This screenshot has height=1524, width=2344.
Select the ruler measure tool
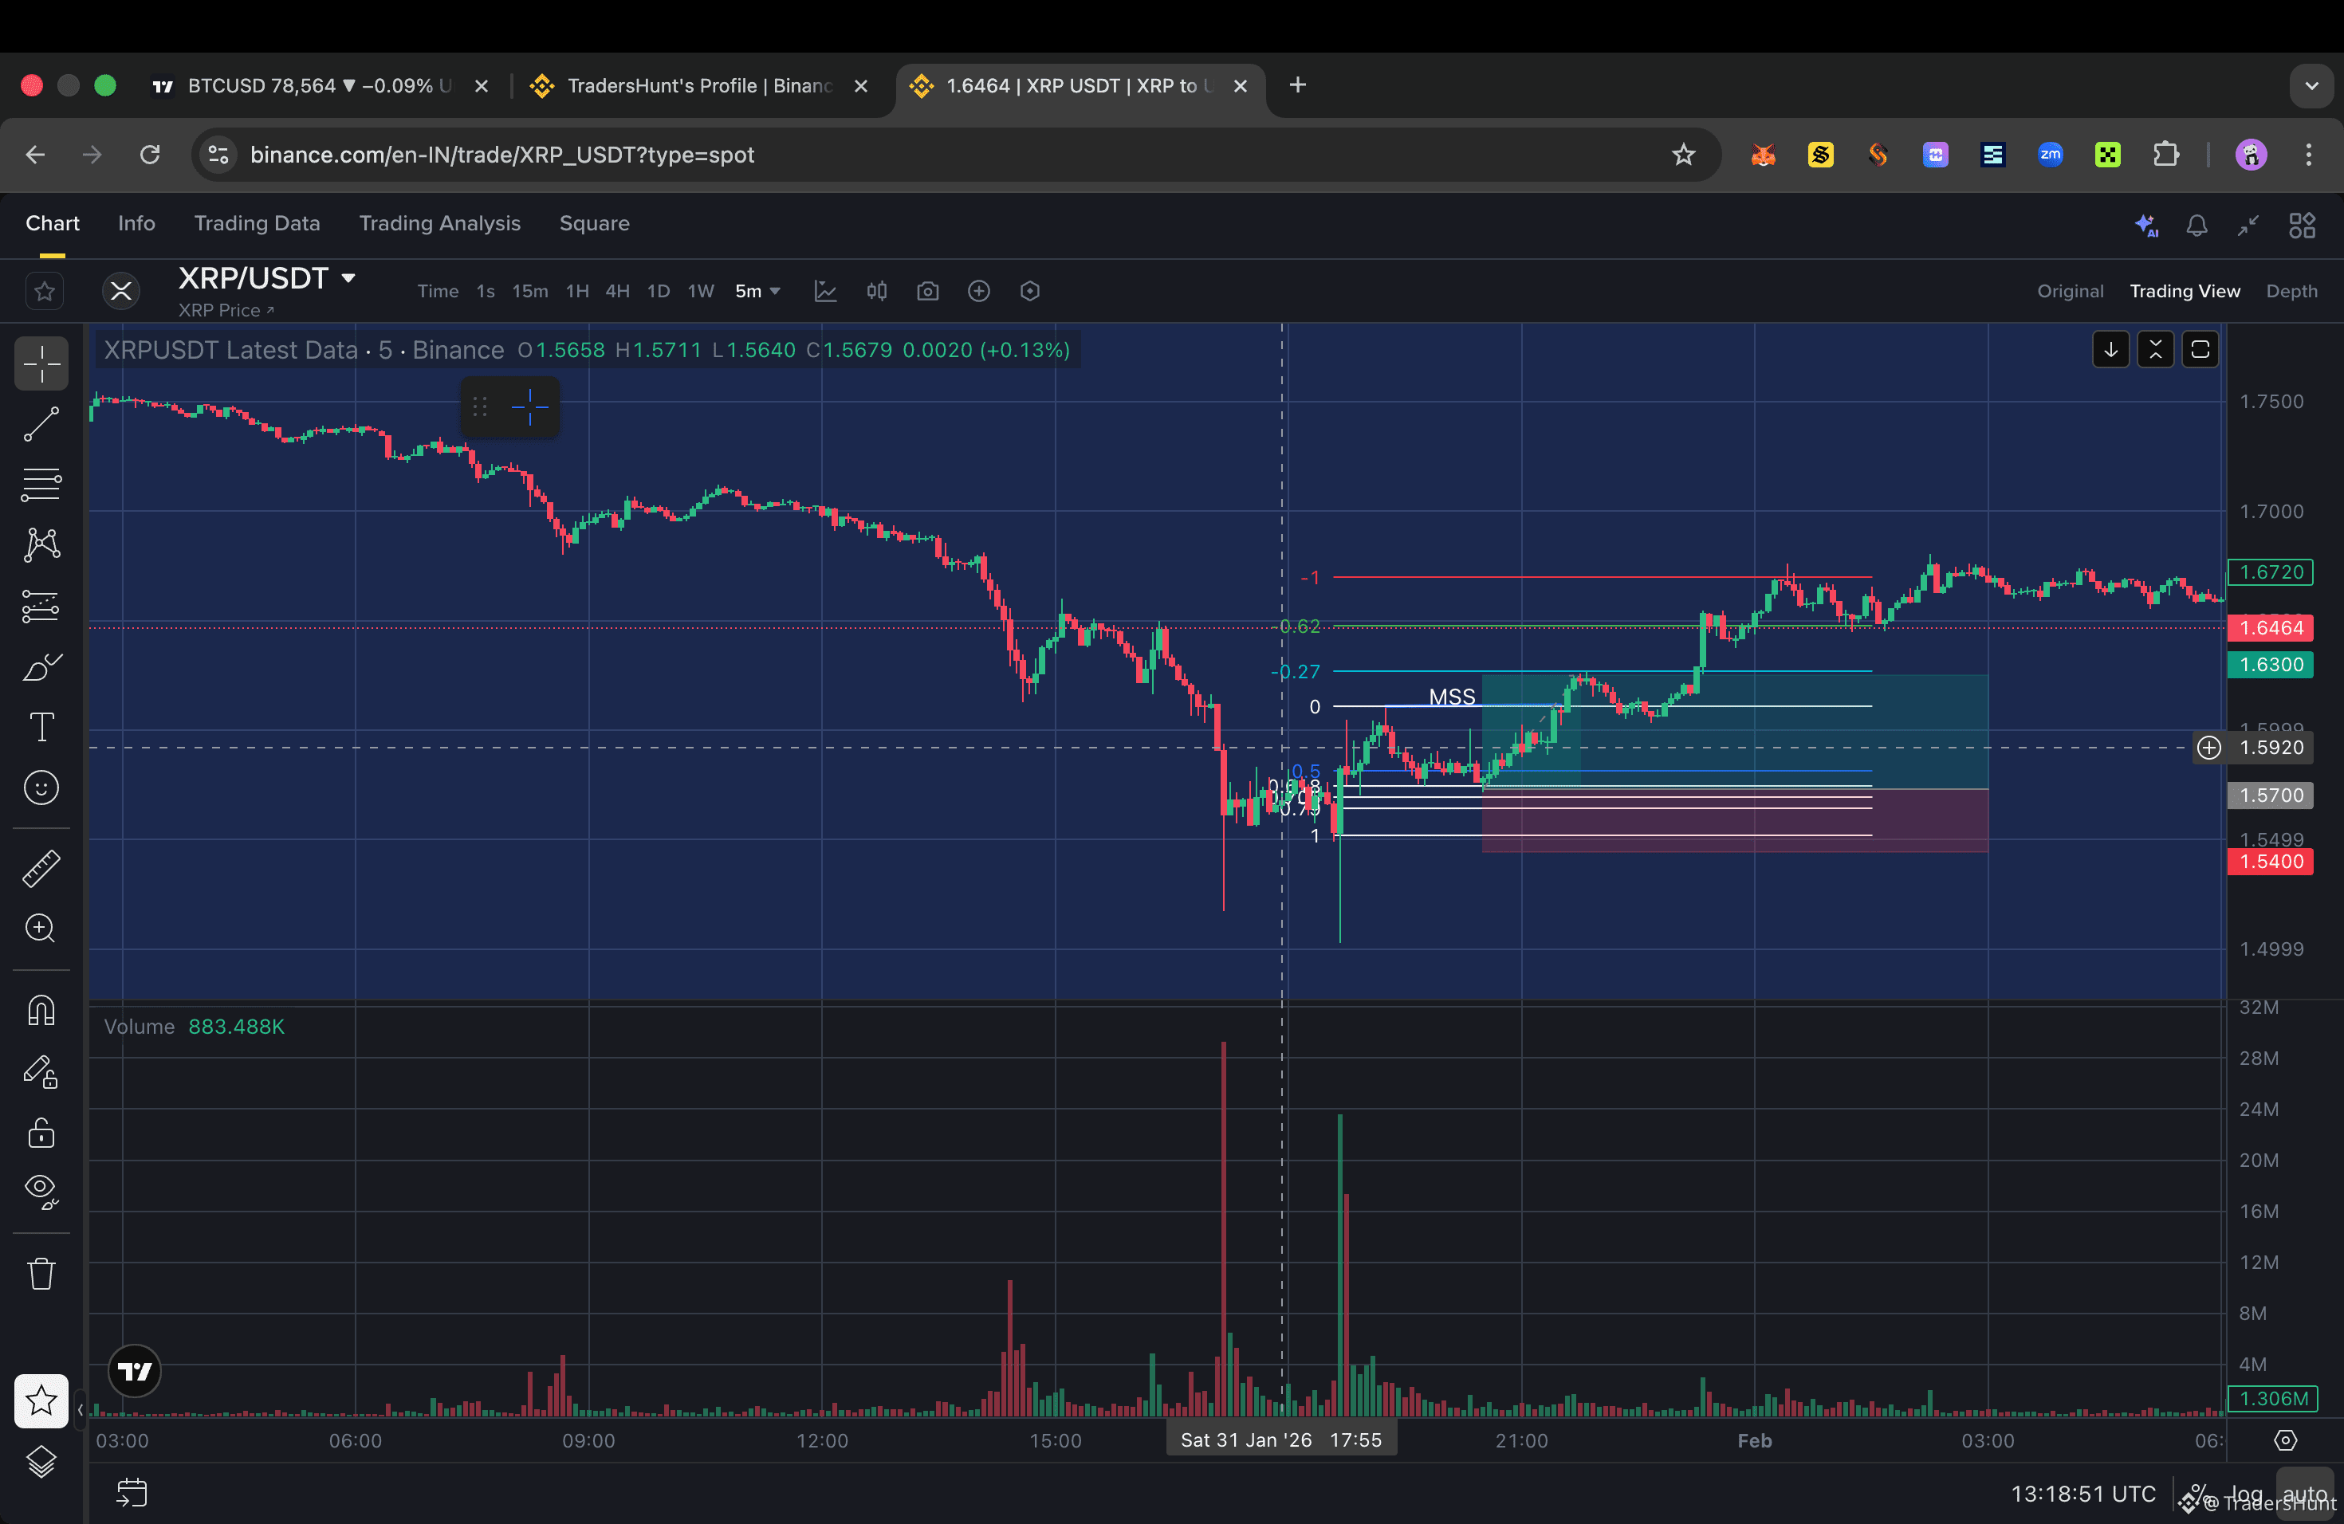coord(41,868)
